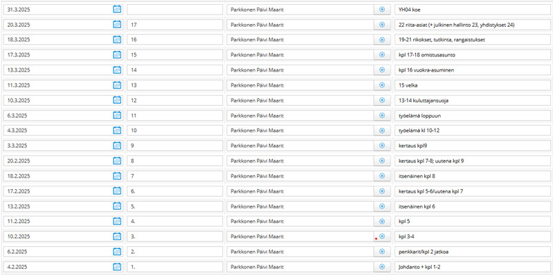Image resolution: width=553 pixels, height=278 pixels.
Task: Open date picker for 6.3.2025 row
Action: 117,116
